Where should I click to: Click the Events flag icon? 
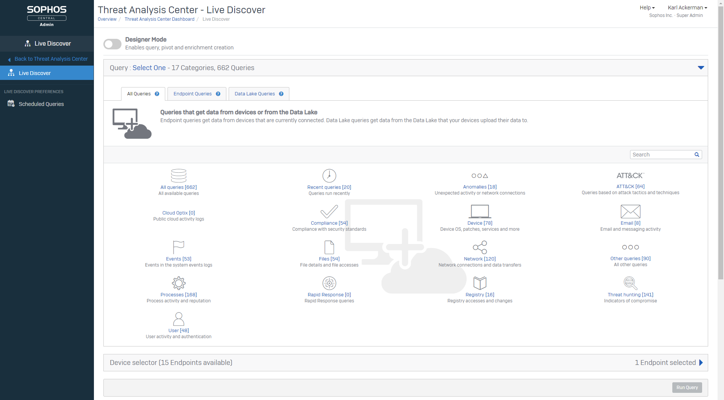pyautogui.click(x=178, y=247)
